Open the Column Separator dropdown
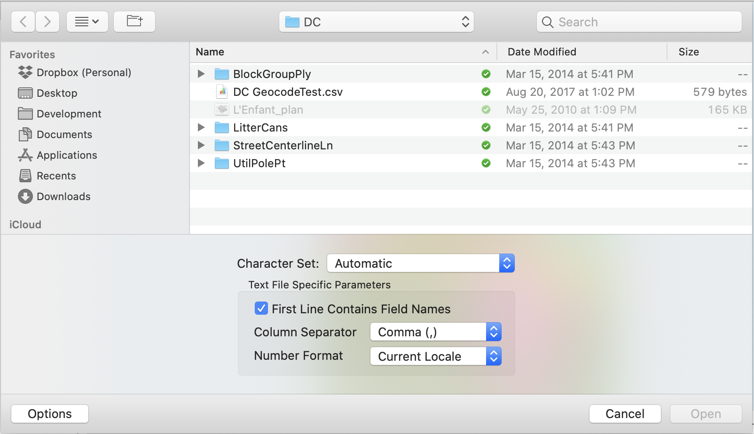This screenshot has height=434, width=754. (x=494, y=332)
